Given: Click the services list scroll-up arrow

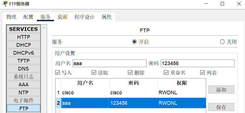Looking at the screenshot, I should (x=44, y=28).
